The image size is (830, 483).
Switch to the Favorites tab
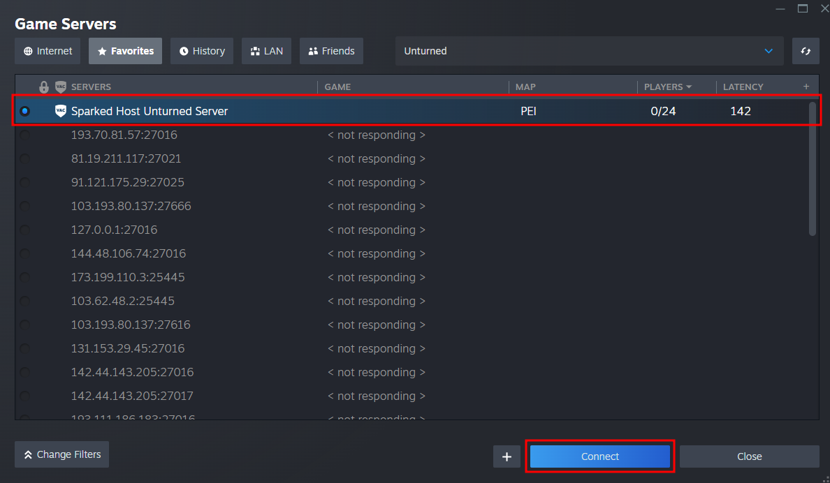pyautogui.click(x=126, y=51)
